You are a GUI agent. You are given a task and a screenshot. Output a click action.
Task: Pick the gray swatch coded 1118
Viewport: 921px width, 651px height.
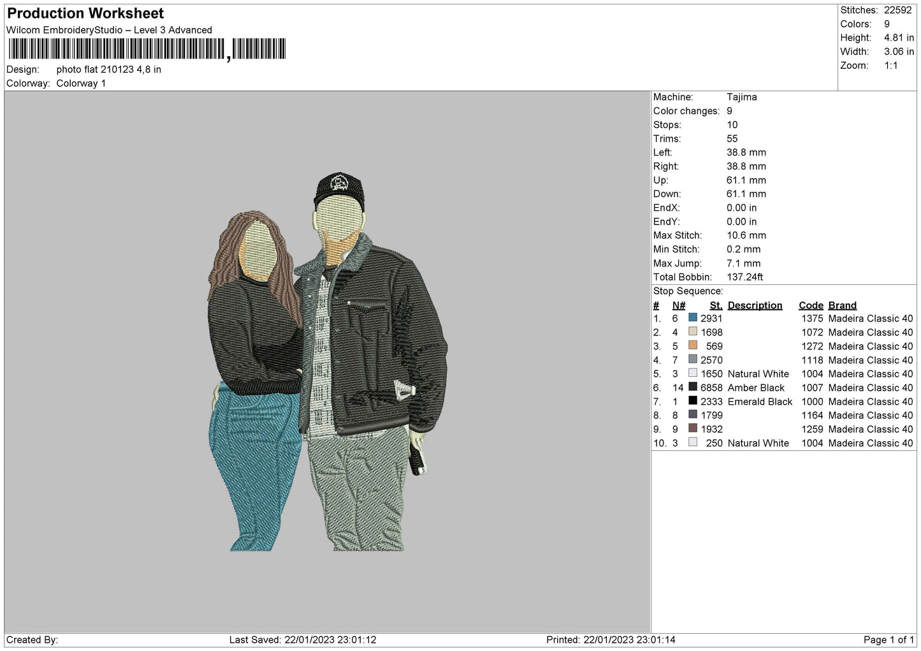[693, 360]
